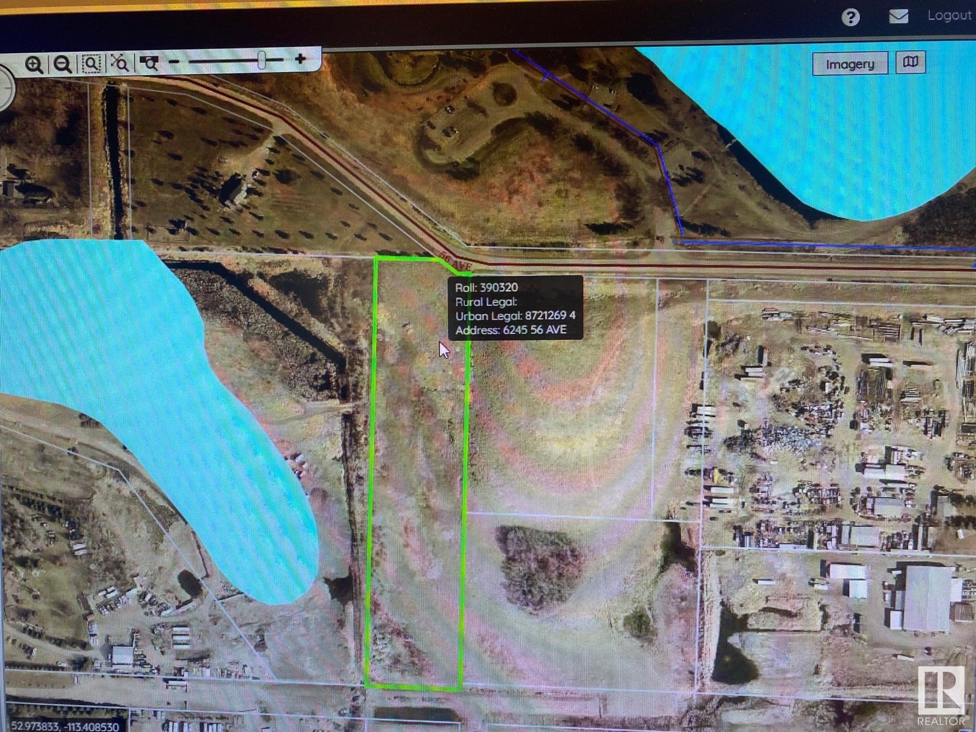Open messages with the envelope icon
The image size is (976, 732).
coord(898,16)
